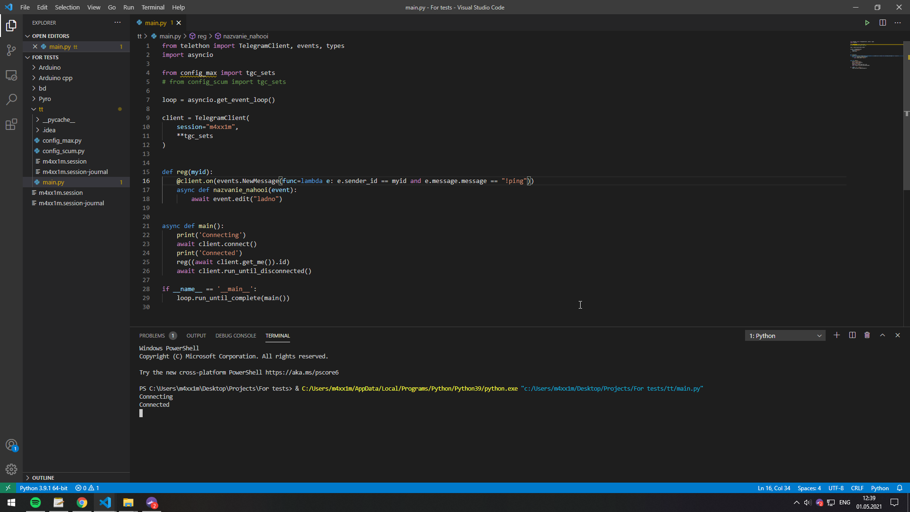This screenshot has height=512, width=910.
Task: Open the '1: Python' terminal dropdown
Action: [785, 336]
